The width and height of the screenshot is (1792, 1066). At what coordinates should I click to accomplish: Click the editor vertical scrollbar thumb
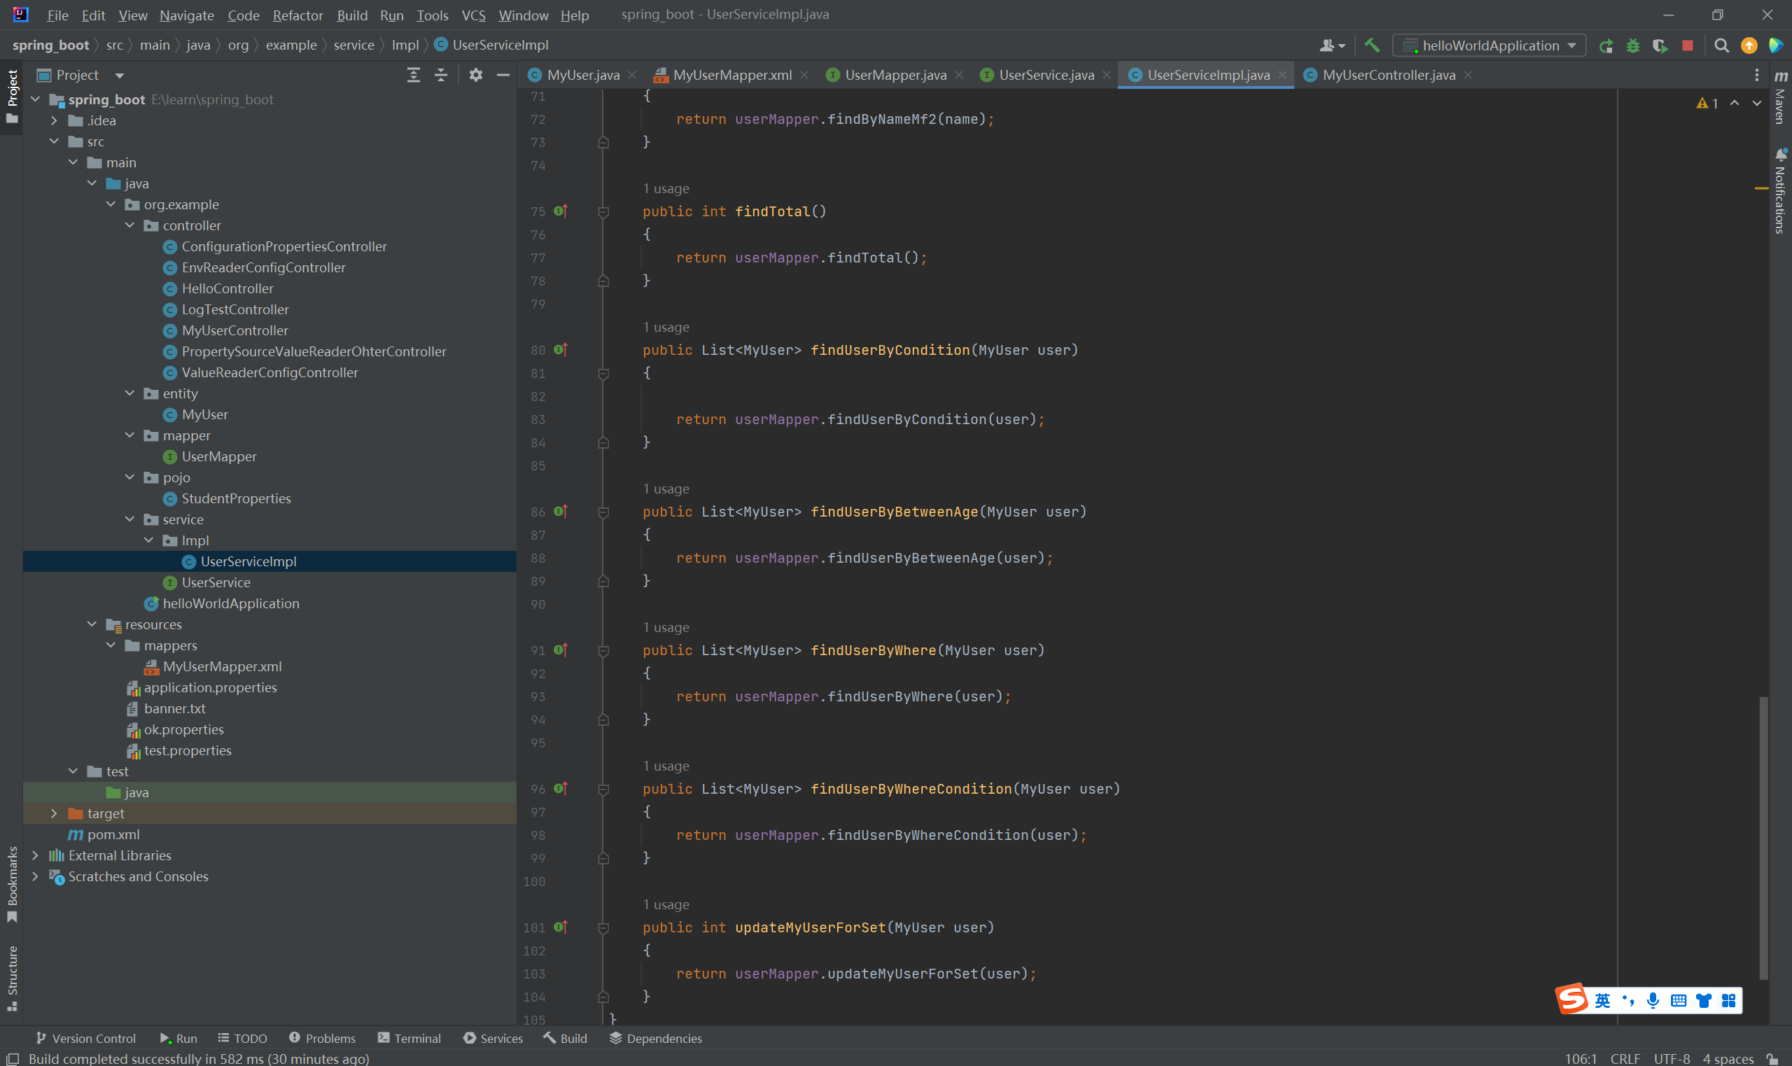click(1763, 837)
